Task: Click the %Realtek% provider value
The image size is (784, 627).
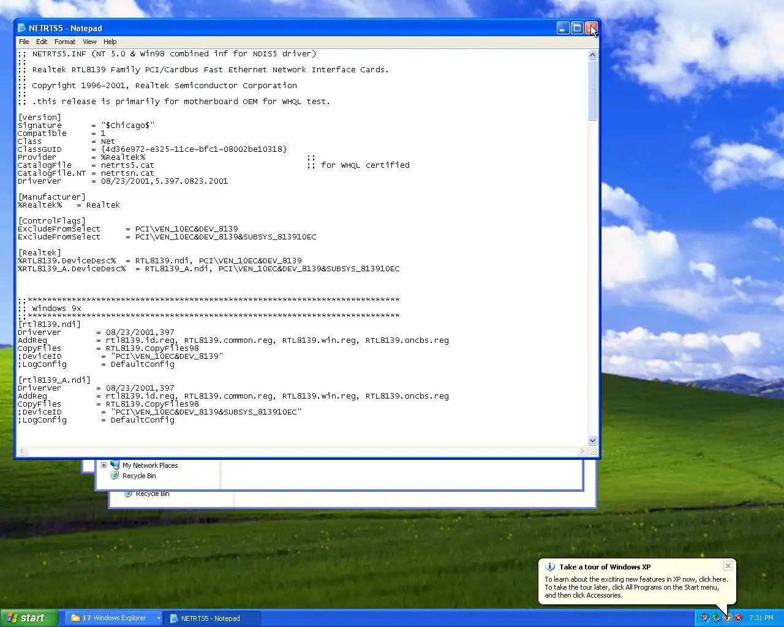Action: tap(123, 157)
